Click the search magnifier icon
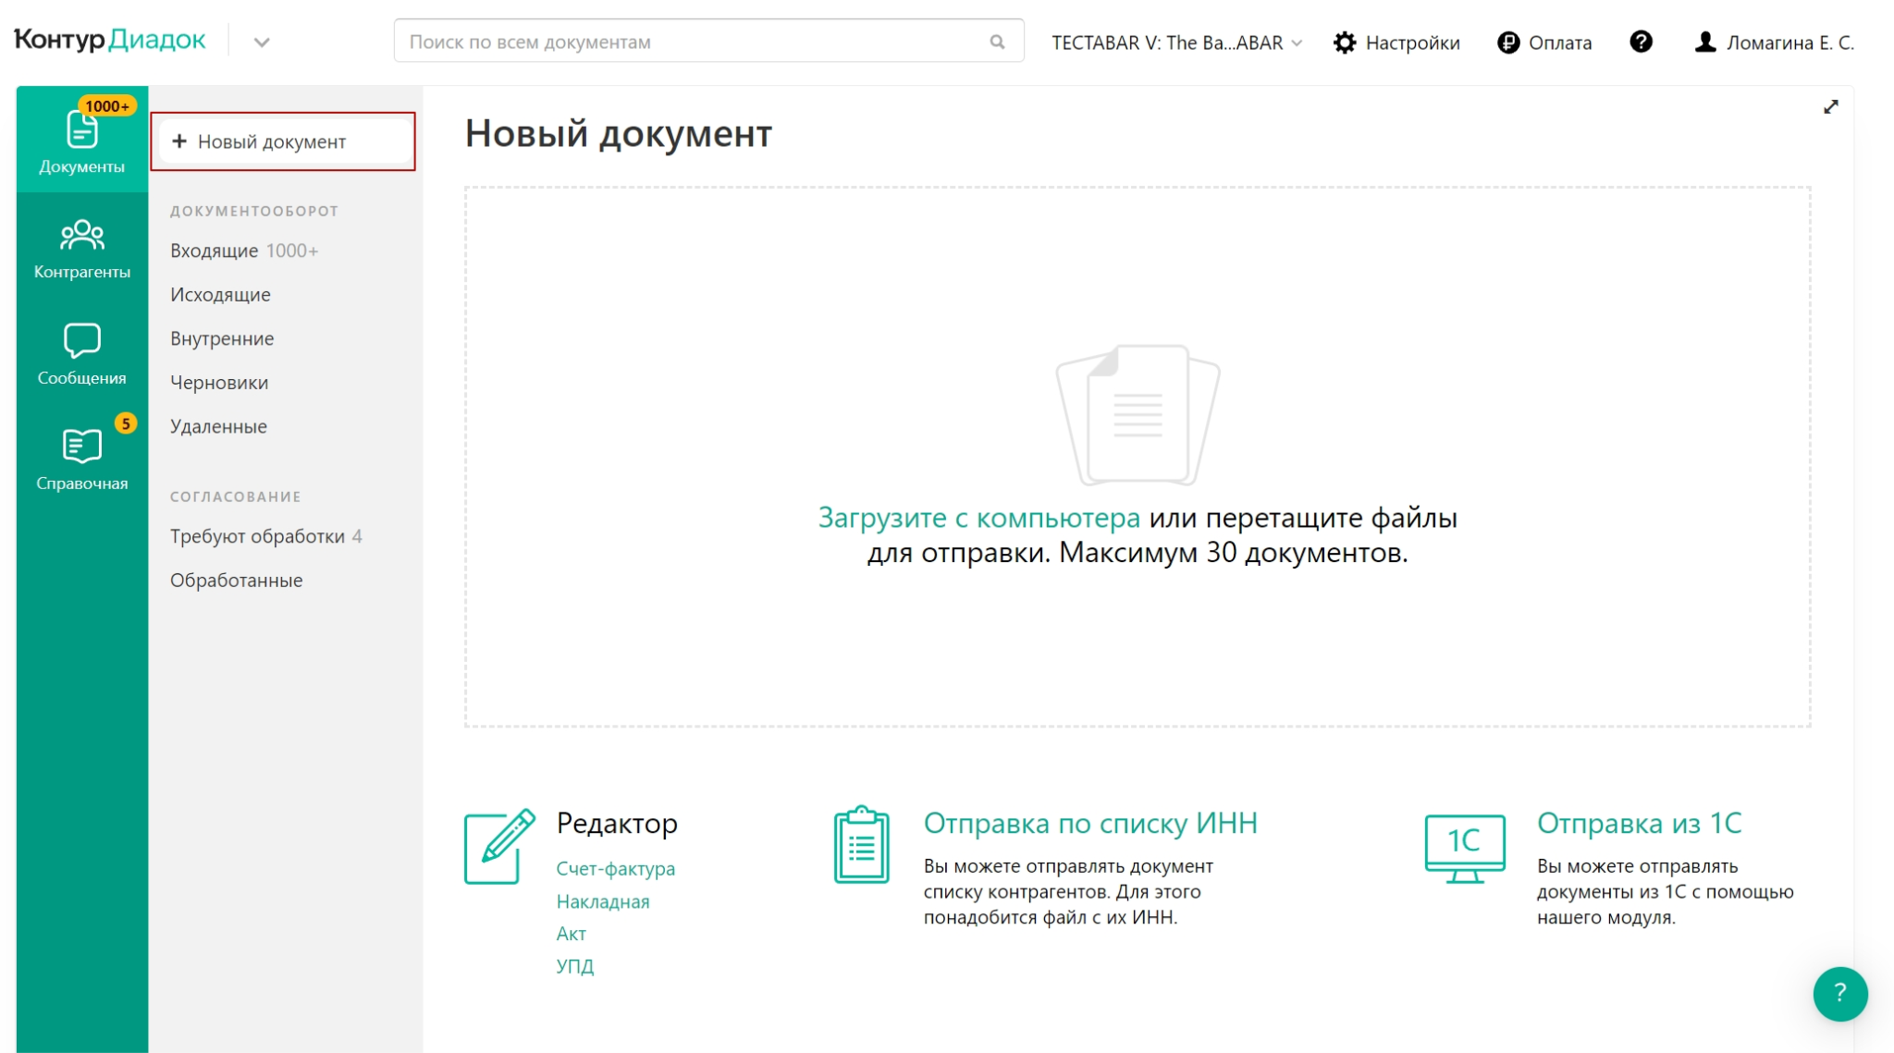The height and width of the screenshot is (1053, 1894). (x=997, y=42)
